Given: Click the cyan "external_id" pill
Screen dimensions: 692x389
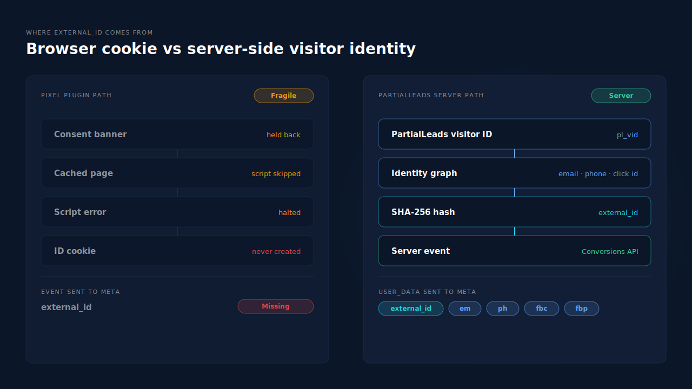Looking at the screenshot, I should pyautogui.click(x=411, y=308).
